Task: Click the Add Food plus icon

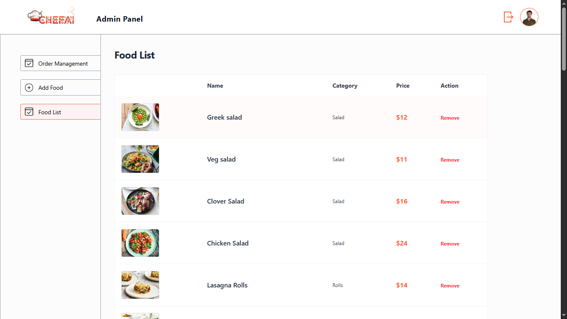Action: [29, 88]
